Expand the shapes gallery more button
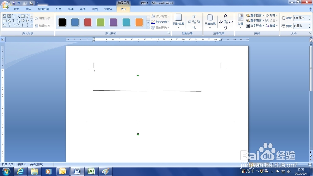The height and width of the screenshot is (176, 313). click(32, 25)
